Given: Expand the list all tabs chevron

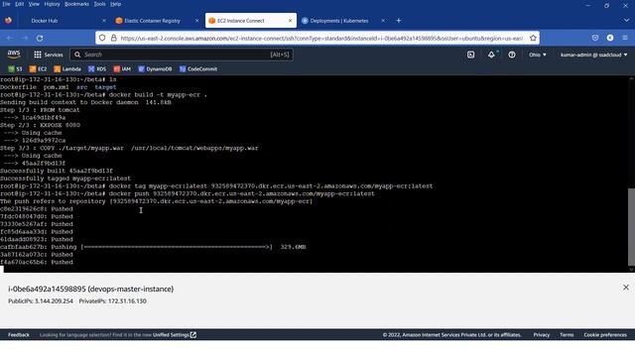Looking at the screenshot, I should [626, 21].
